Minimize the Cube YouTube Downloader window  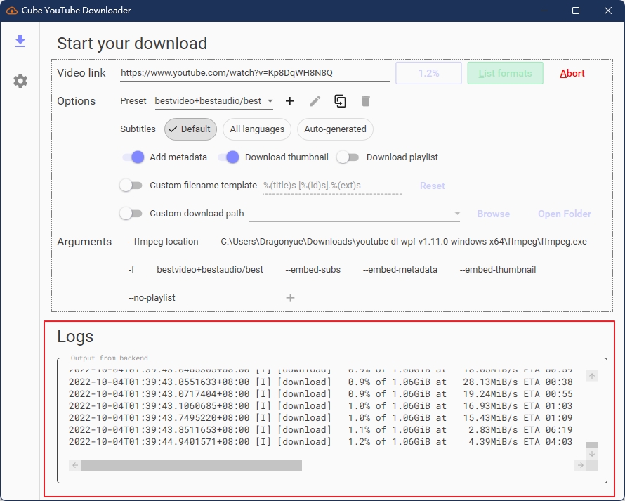coord(544,11)
